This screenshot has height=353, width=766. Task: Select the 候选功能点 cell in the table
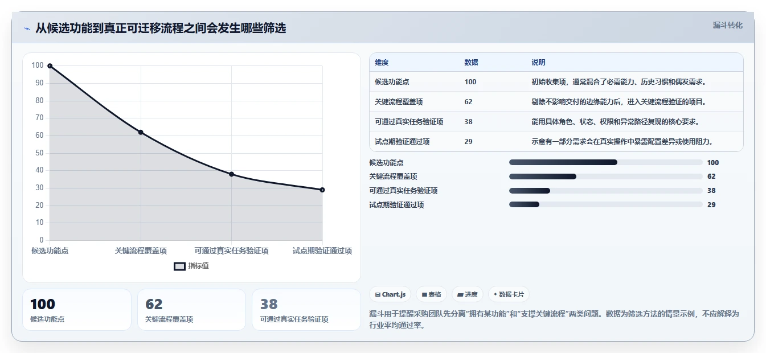[392, 82]
